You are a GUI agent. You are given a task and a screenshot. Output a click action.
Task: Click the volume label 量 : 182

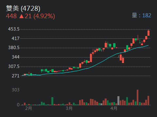click(x=141, y=15)
